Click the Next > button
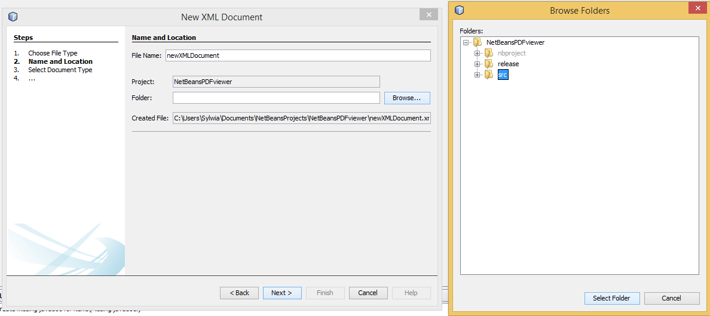Screen dimensions: 710x316 pyautogui.click(x=282, y=293)
